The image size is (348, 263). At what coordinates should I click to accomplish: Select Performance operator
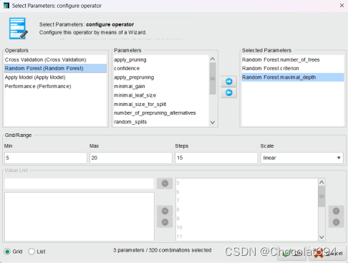[55, 86]
